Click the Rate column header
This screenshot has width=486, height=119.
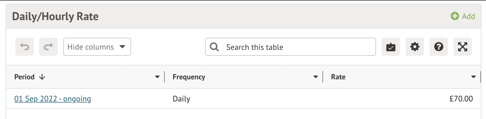coord(338,77)
